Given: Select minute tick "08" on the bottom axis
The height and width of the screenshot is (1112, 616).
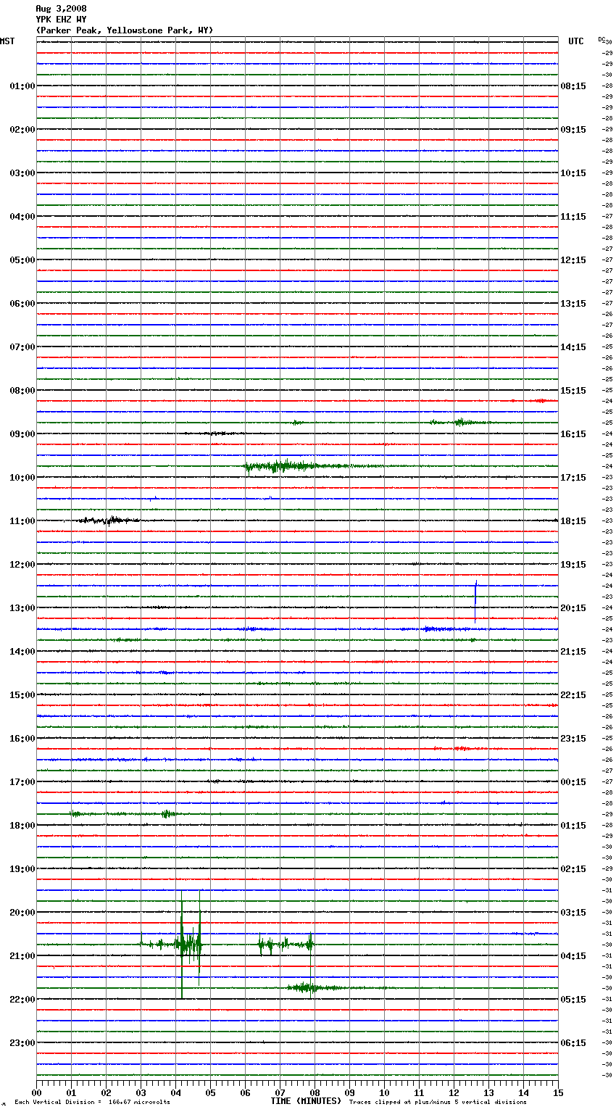Looking at the screenshot, I should [x=315, y=1092].
